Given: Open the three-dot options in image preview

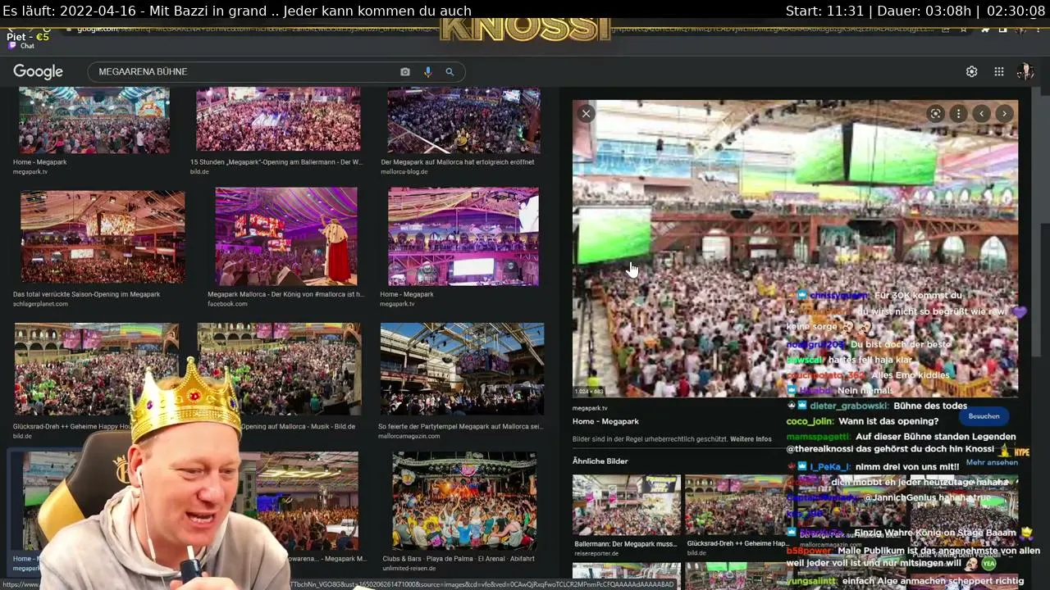Looking at the screenshot, I should 958,114.
